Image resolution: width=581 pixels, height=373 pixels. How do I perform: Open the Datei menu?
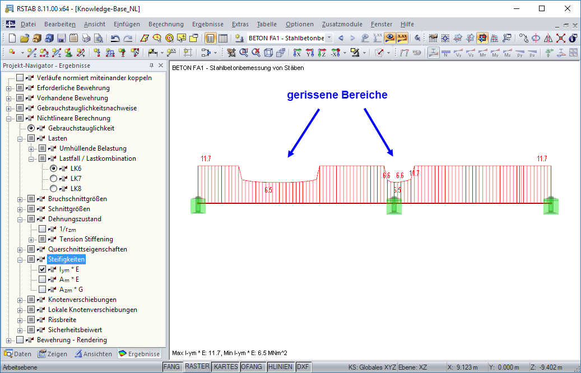[28, 24]
